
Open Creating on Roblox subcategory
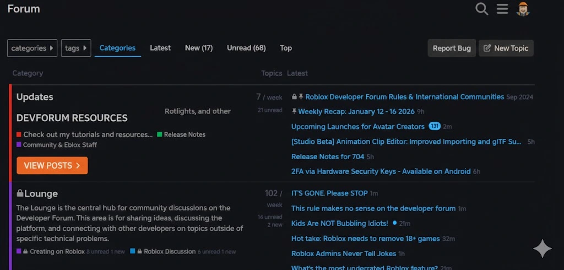tap(57, 252)
